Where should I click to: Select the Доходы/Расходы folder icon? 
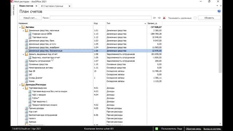coord(23,84)
